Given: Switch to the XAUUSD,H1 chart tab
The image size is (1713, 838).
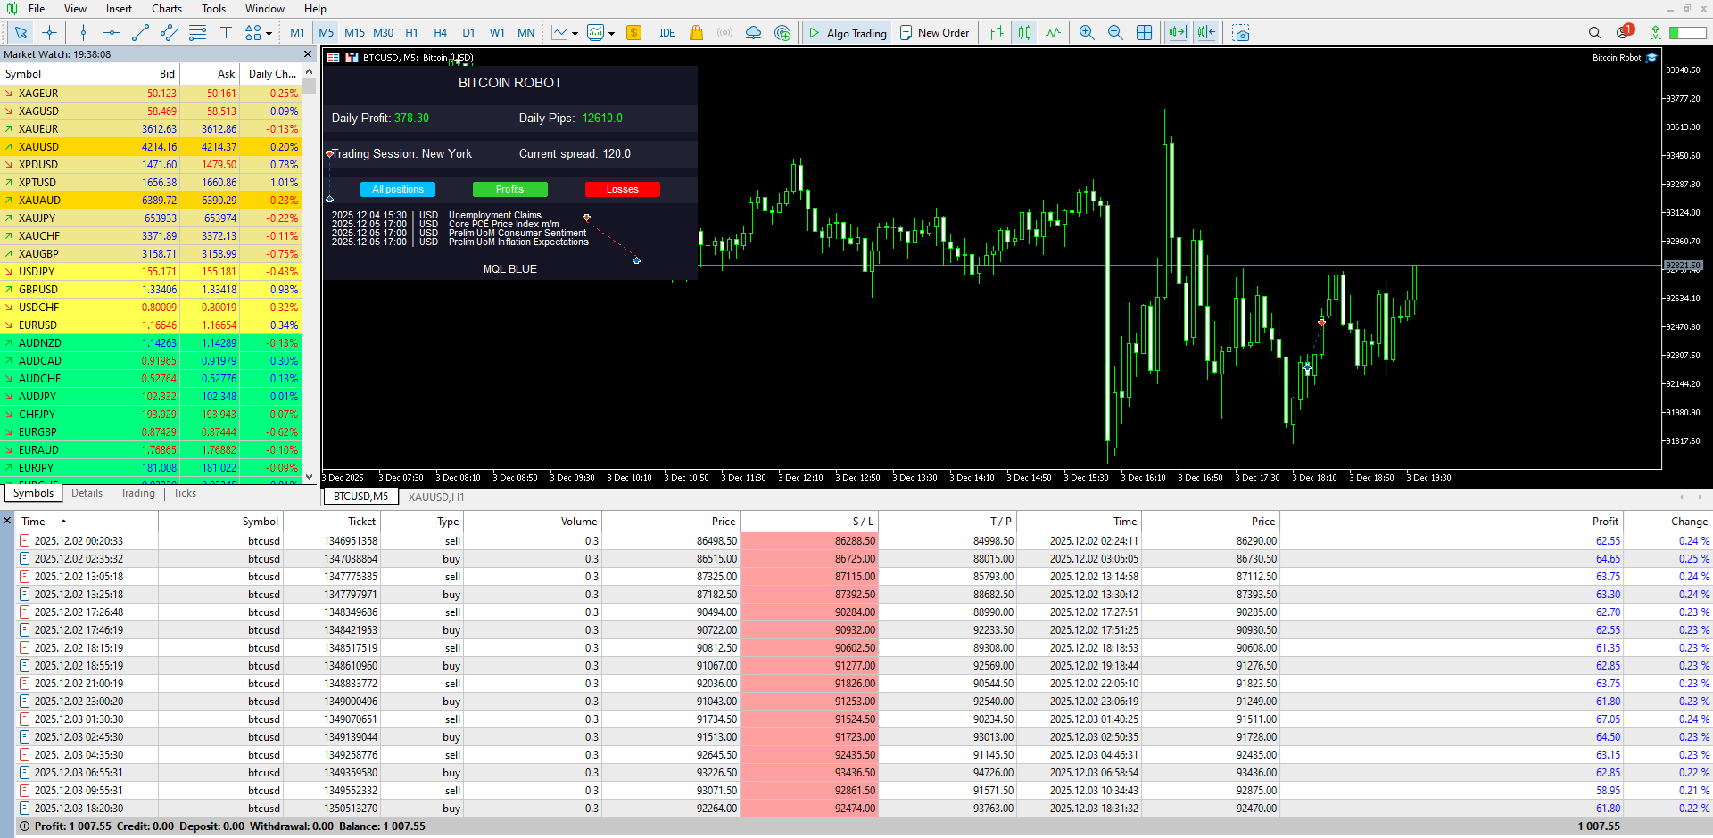Looking at the screenshot, I should pos(436,497).
